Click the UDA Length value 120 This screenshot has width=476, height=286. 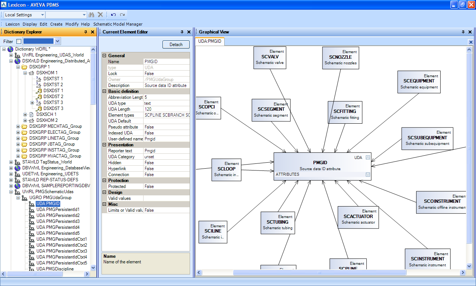pyautogui.click(x=167, y=109)
